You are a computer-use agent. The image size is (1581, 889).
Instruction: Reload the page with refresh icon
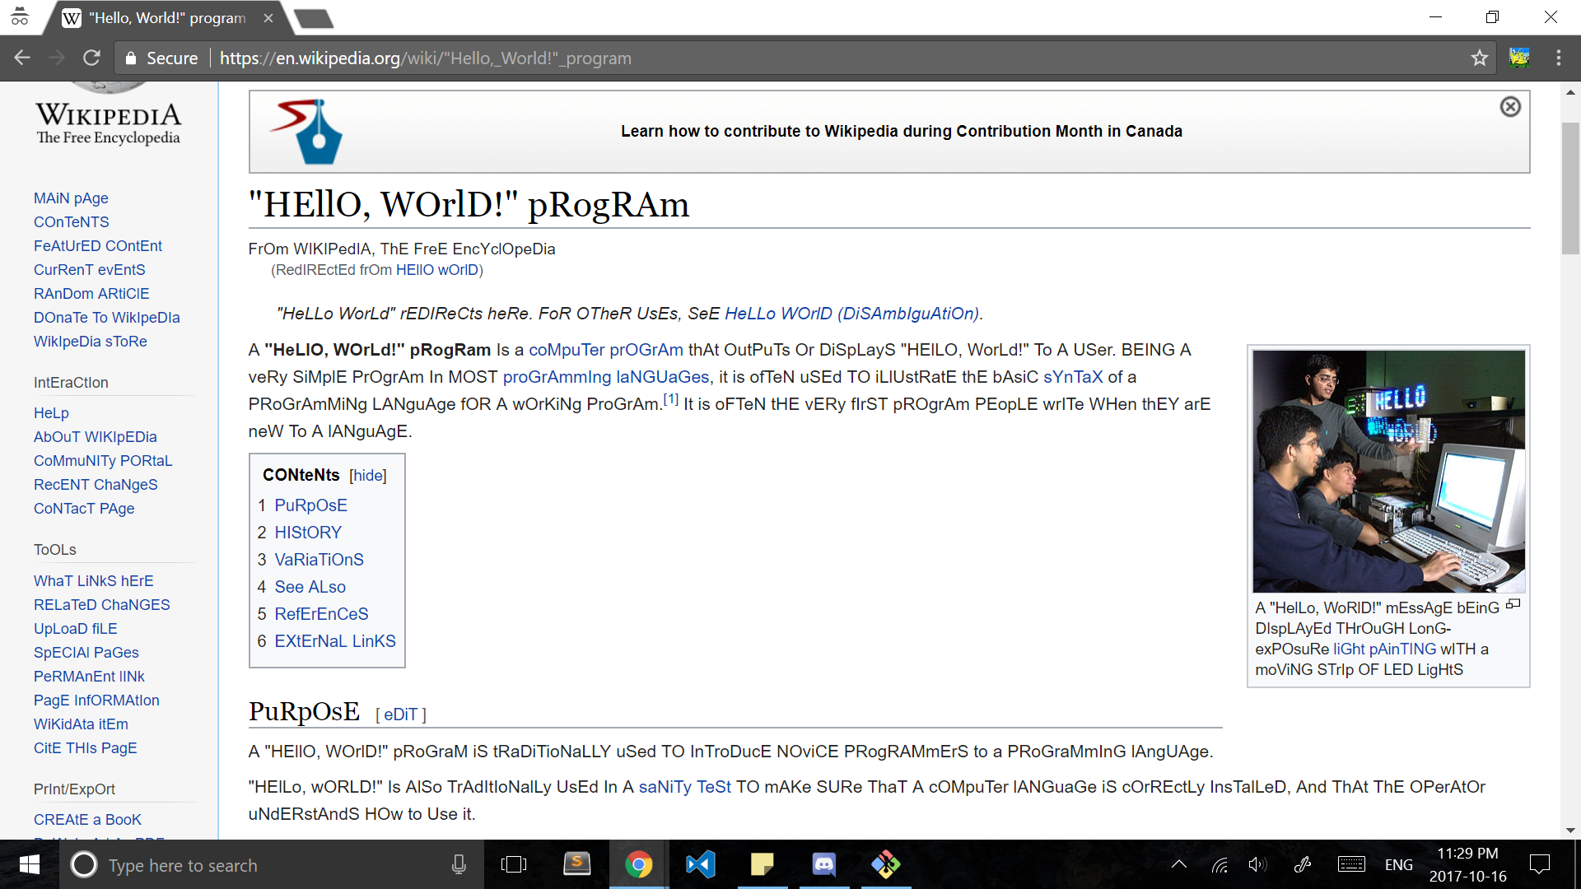coord(91,58)
